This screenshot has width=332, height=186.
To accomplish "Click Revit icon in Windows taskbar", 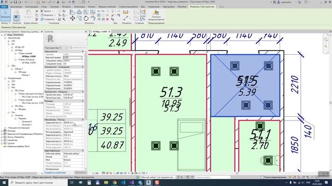I will 148,182.
